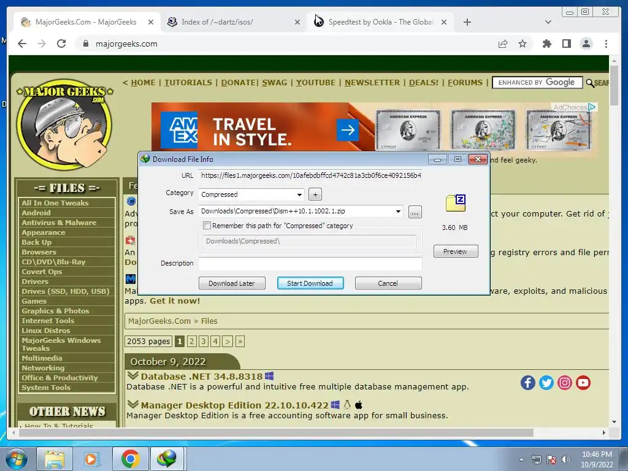Click the Action Center flag tray icon
Viewport: 628px width, 471px height.
pyautogui.click(x=551, y=459)
